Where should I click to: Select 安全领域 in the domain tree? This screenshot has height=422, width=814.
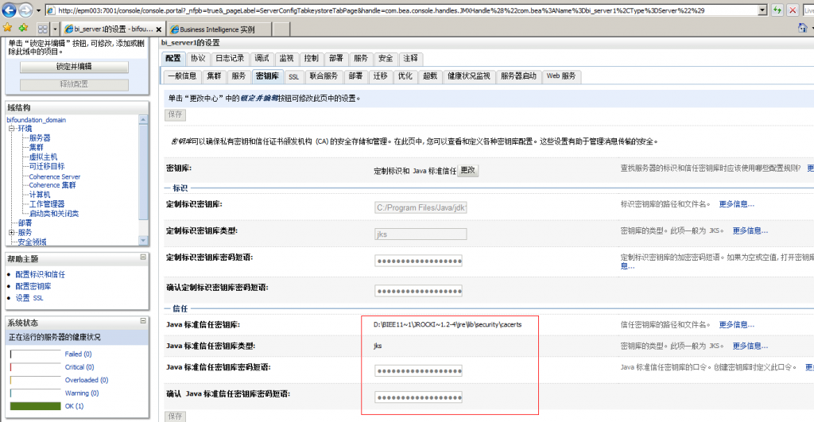[32, 242]
